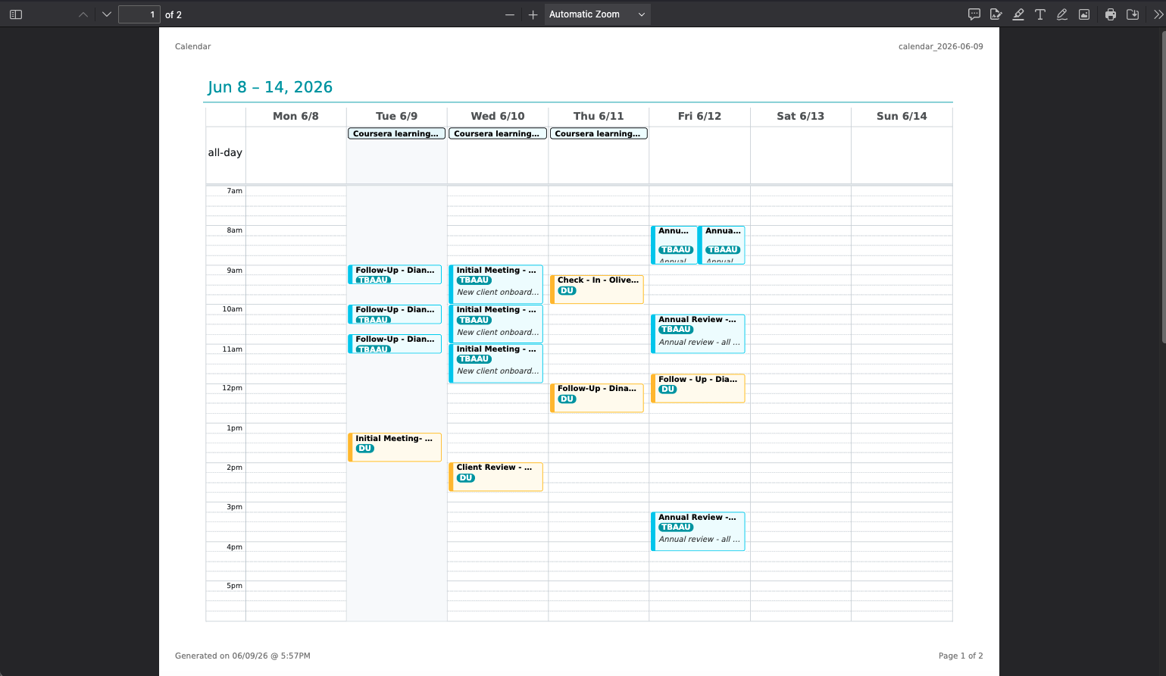Screen dimensions: 1166x676
Task: Select the add image tool
Action: pyautogui.click(x=1084, y=14)
